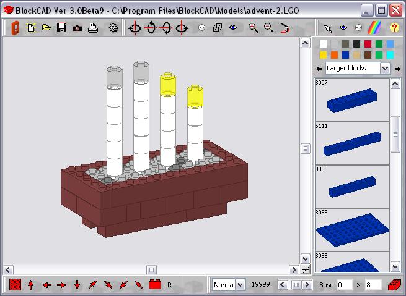Save the model with floppy icon
The height and width of the screenshot is (296, 406).
(61, 28)
